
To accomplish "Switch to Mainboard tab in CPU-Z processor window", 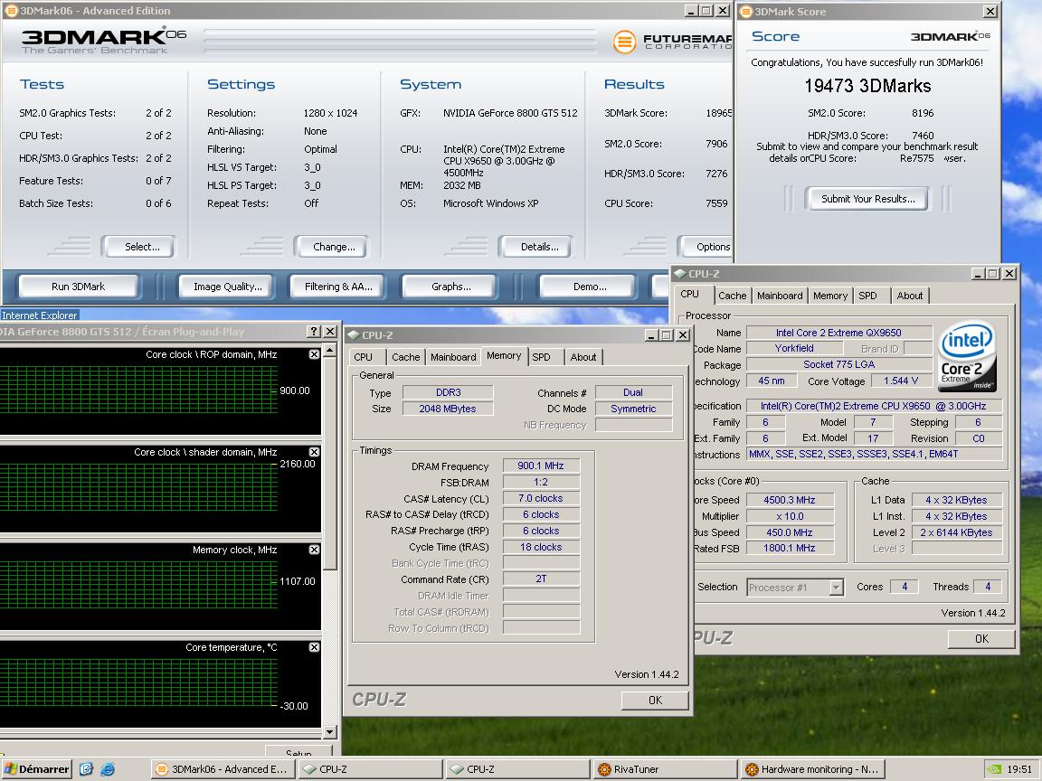I will (x=781, y=296).
